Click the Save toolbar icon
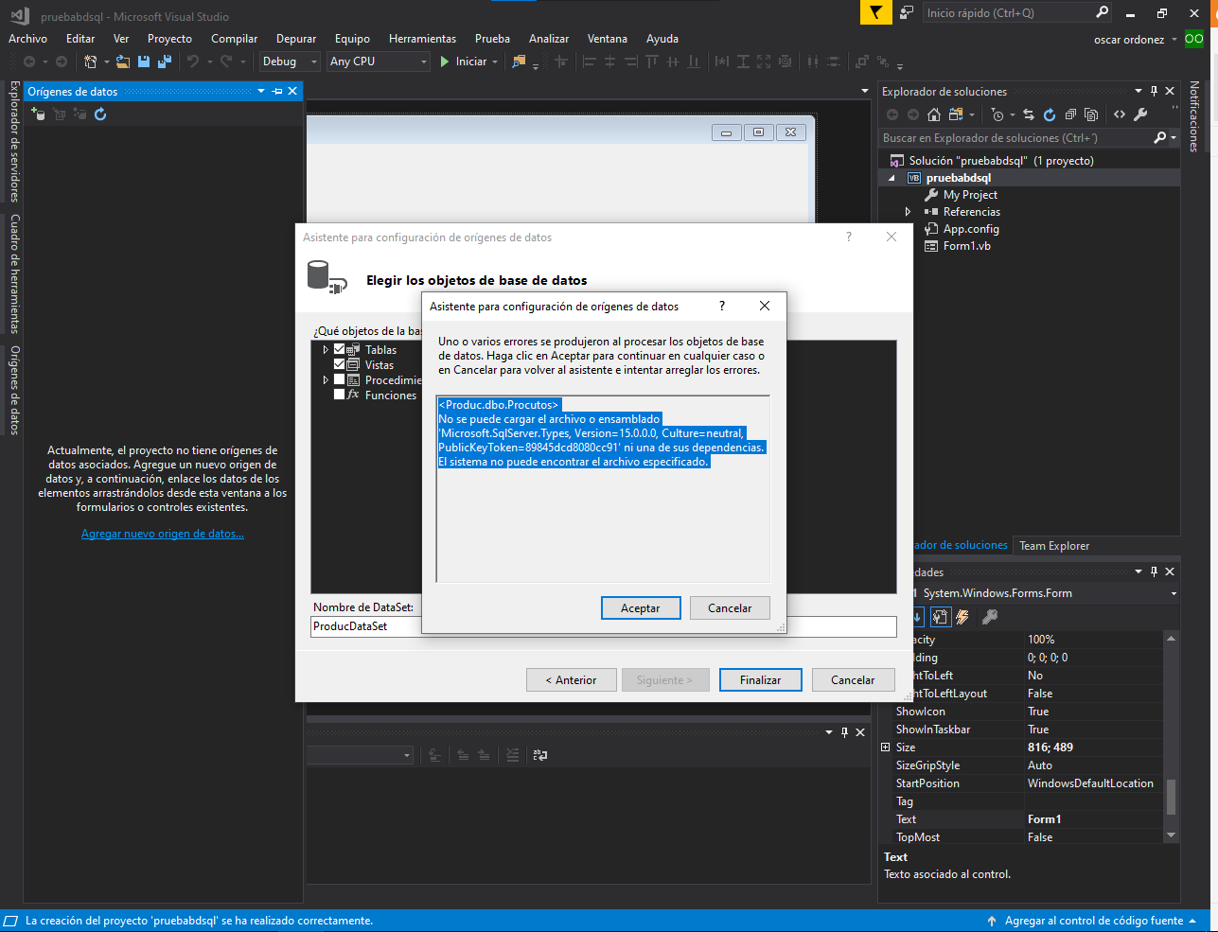 [144, 62]
